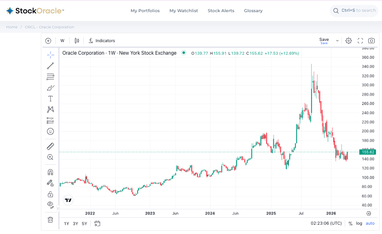The width and height of the screenshot is (382, 234).
Task: Select the Trend Line drawing tool
Action: click(x=50, y=66)
